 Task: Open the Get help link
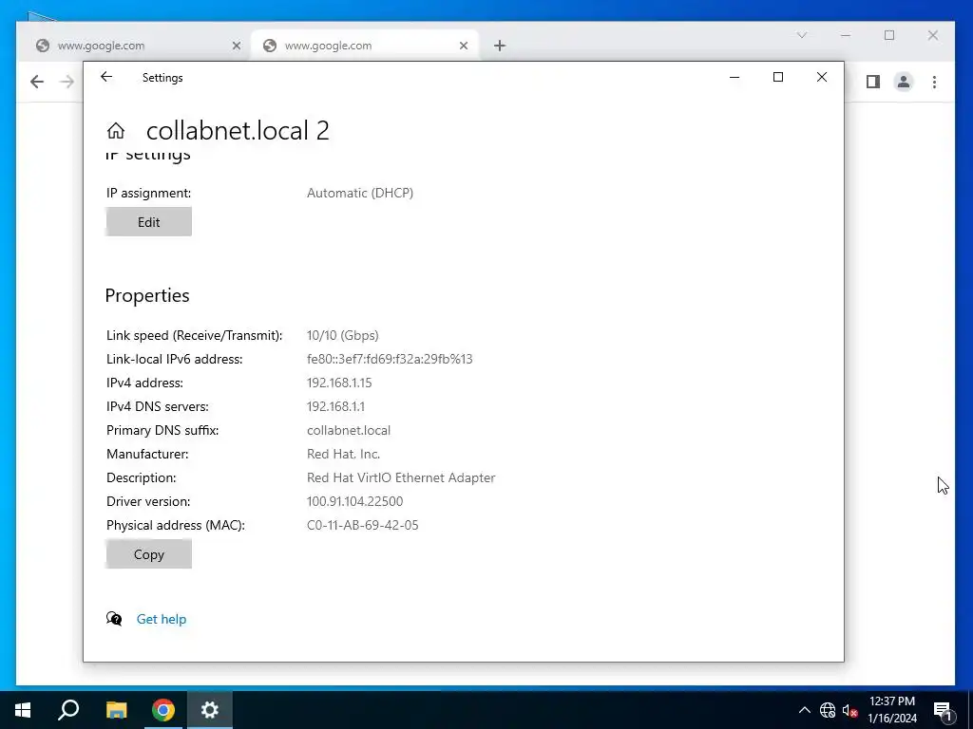[x=162, y=619]
